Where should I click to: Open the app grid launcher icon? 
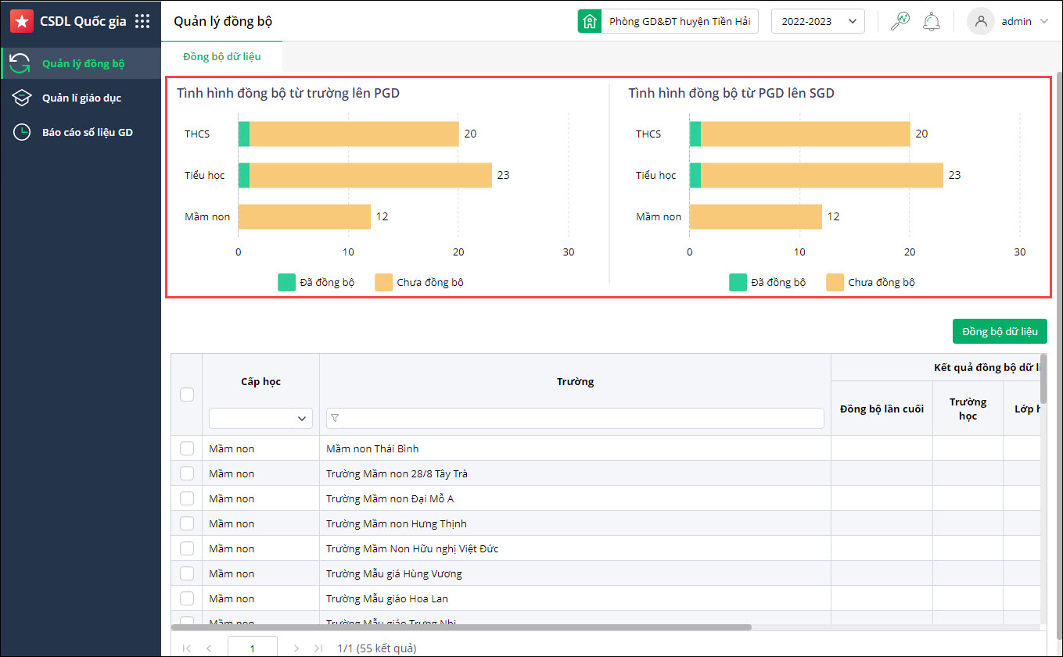pos(142,21)
